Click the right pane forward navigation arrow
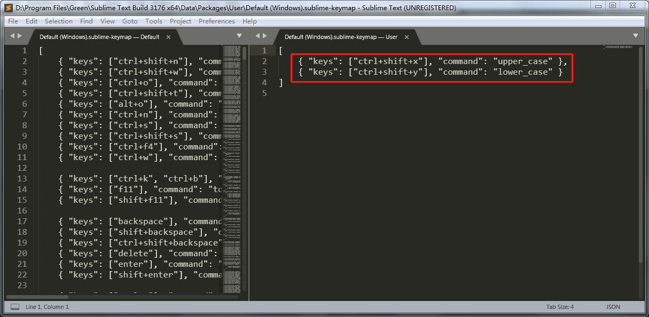Image resolution: width=649 pixels, height=317 pixels. pos(264,35)
